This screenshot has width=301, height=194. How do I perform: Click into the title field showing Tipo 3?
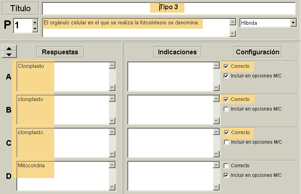(168, 8)
